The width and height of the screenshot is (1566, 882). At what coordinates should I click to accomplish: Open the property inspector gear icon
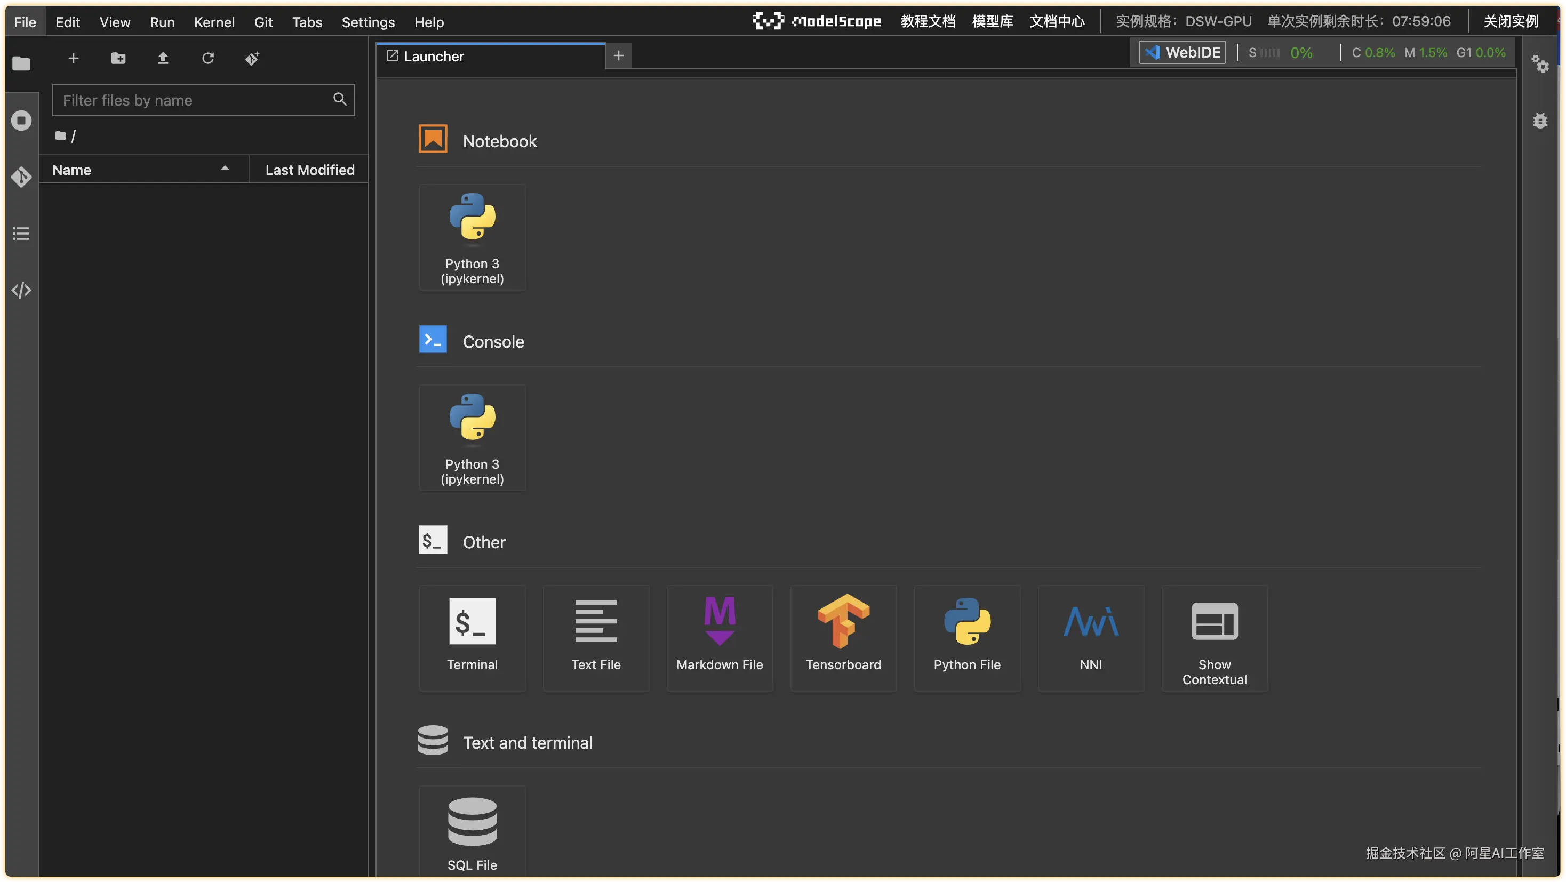pyautogui.click(x=1540, y=64)
